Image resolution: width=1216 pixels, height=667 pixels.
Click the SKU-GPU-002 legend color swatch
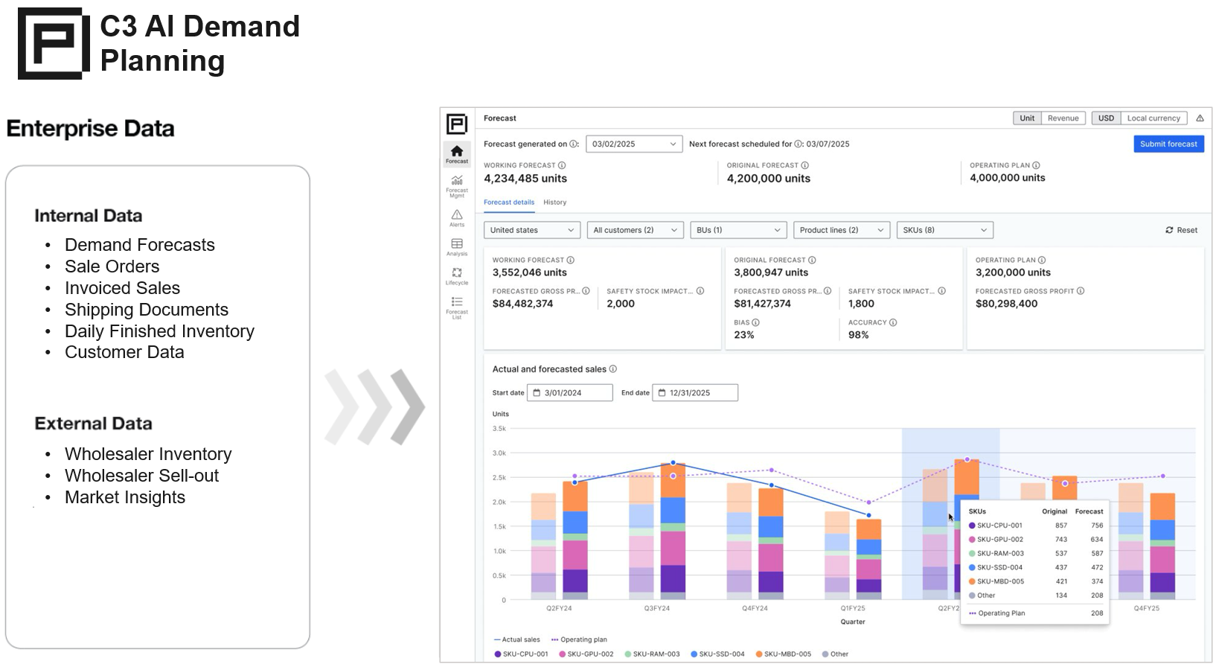(563, 654)
